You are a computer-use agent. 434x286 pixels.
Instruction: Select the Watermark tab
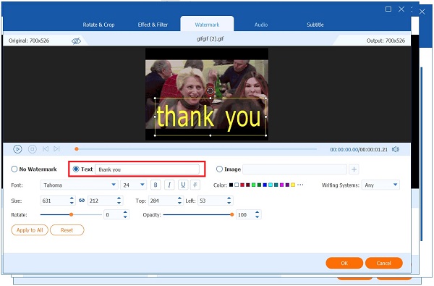coord(207,25)
